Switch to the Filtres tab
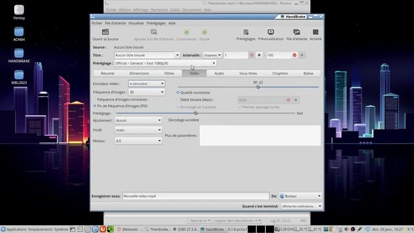The height and width of the screenshot is (233, 414). pyautogui.click(x=169, y=73)
